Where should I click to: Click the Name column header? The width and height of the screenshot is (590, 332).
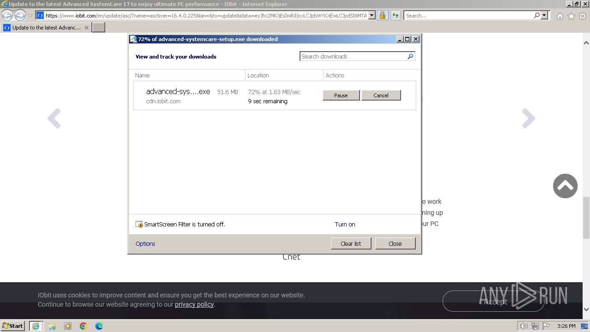click(189, 75)
